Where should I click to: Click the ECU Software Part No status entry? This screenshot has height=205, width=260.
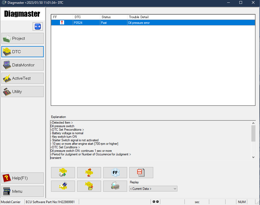[x=50, y=202]
